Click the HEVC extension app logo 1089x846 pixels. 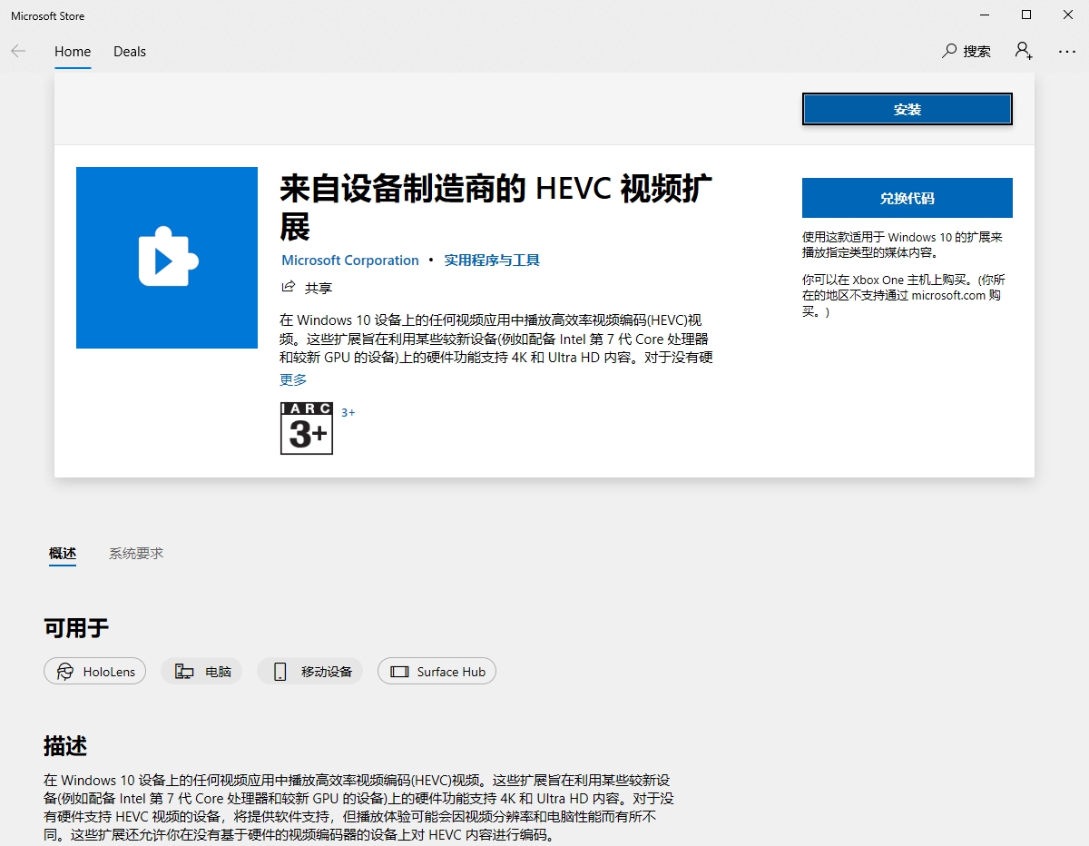pos(167,258)
